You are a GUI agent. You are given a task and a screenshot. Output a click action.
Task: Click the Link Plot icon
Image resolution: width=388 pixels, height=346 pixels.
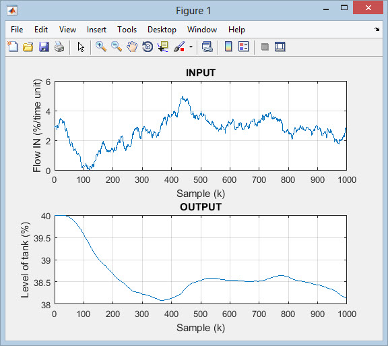coord(207,47)
